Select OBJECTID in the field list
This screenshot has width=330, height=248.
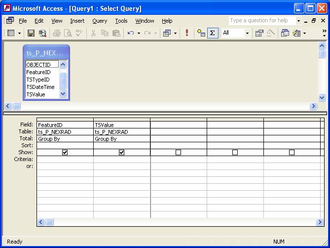[x=42, y=65]
